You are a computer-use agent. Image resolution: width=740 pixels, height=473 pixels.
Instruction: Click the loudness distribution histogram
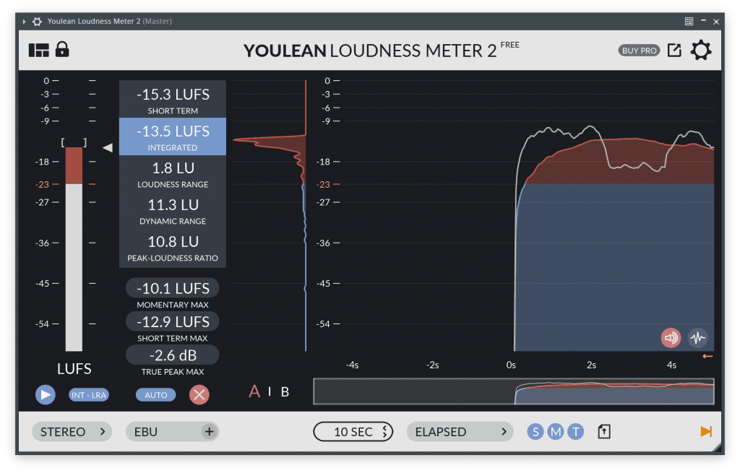(270, 215)
